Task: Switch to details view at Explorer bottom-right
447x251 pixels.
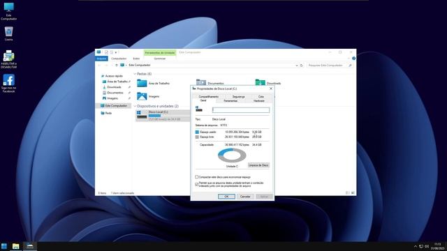Action: pyautogui.click(x=348, y=193)
